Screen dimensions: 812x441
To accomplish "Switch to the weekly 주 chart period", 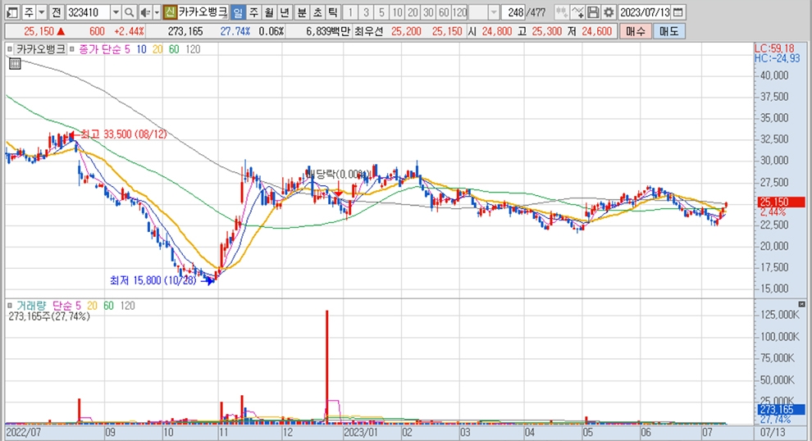I will point(253,12).
